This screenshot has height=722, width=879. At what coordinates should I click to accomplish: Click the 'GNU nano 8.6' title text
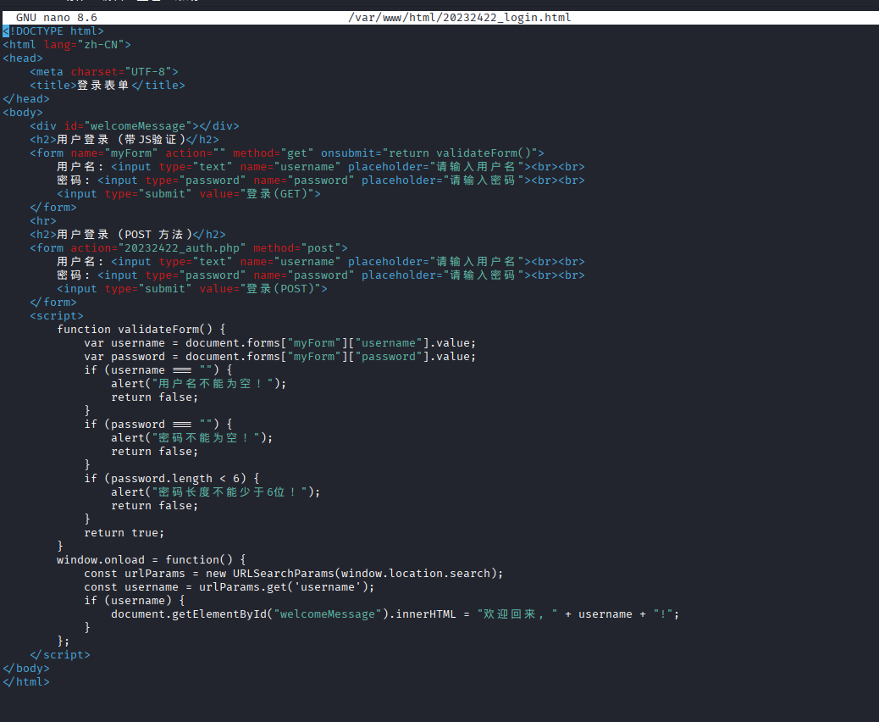[x=56, y=18]
